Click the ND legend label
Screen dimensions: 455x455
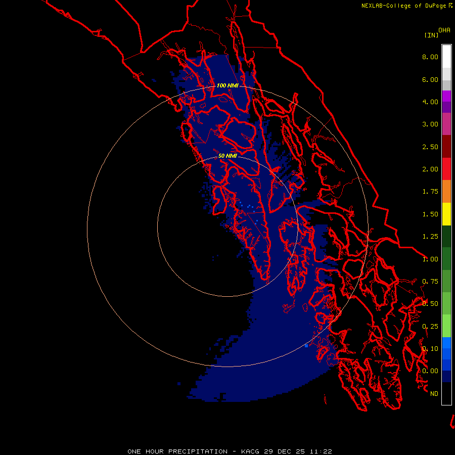(434, 394)
